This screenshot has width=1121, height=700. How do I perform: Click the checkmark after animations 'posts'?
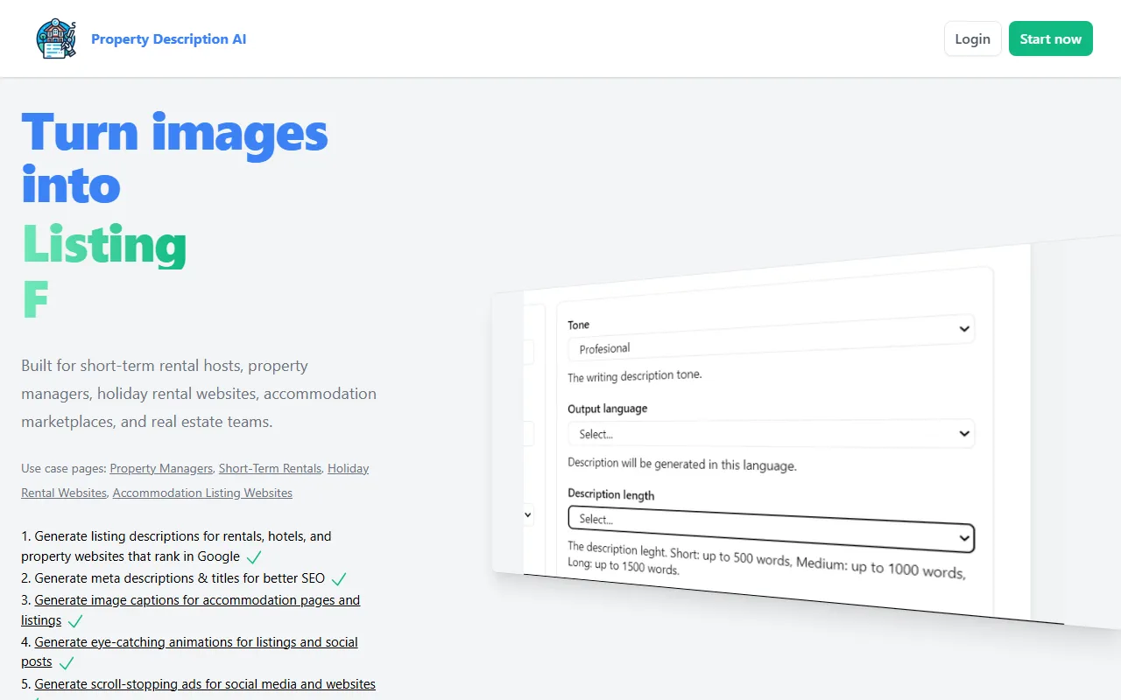click(67, 663)
